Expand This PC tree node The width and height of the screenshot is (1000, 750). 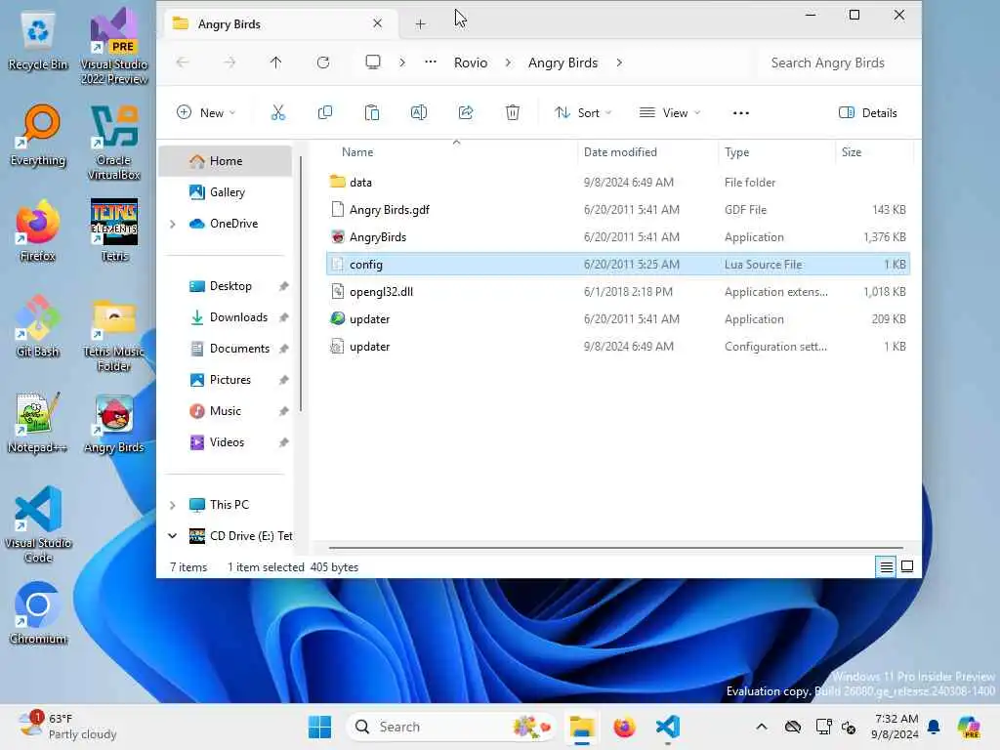tap(172, 505)
